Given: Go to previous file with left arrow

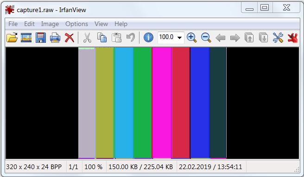Looking at the screenshot, I should (221, 38).
